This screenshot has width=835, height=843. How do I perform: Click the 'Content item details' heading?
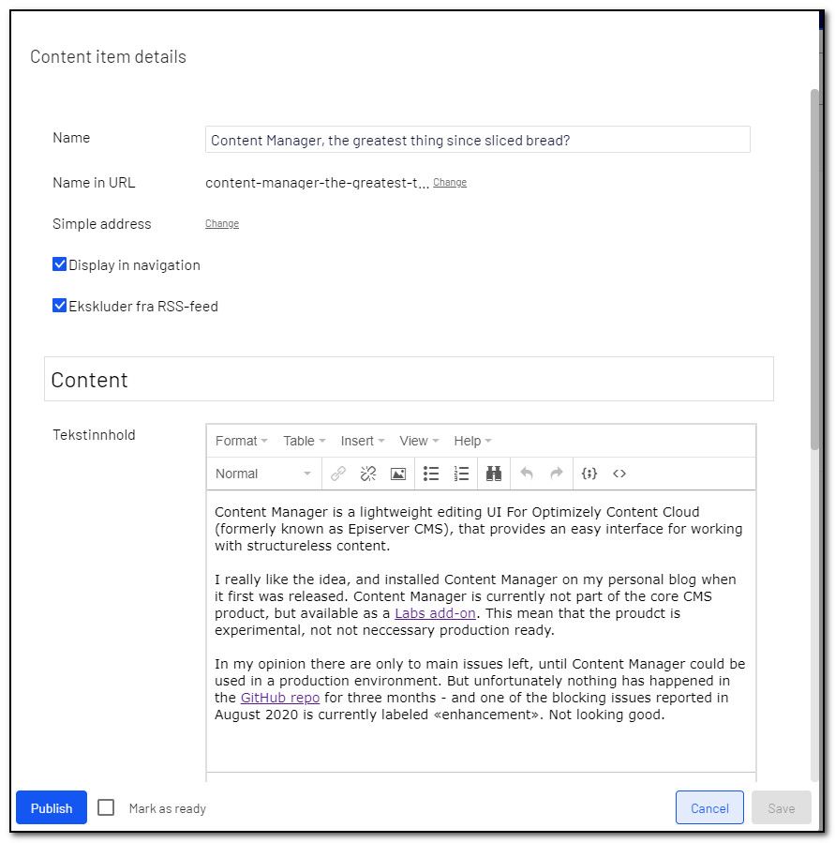click(x=108, y=56)
